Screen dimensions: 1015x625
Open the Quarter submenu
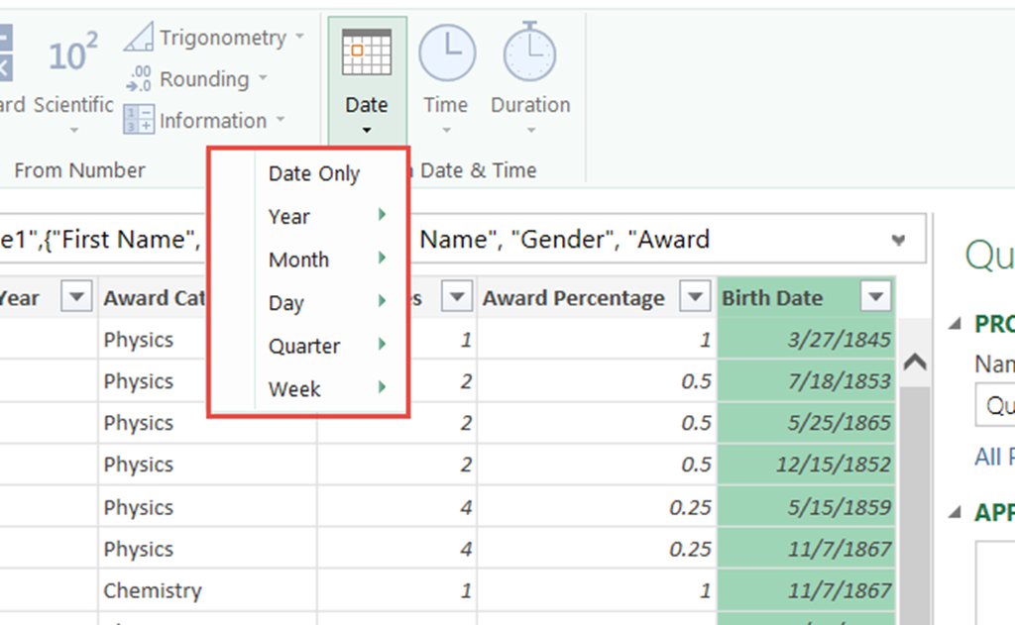tap(304, 346)
